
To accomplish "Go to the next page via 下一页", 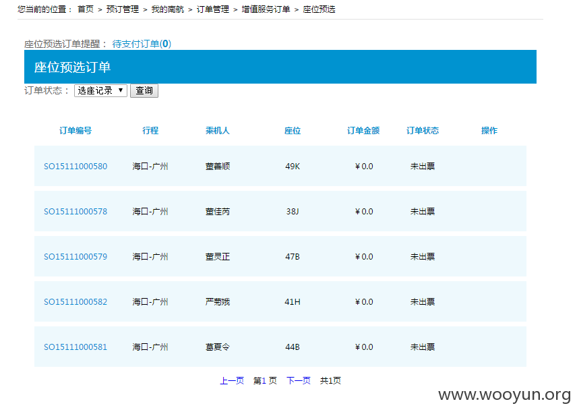I will (x=299, y=380).
